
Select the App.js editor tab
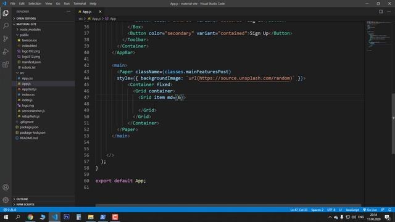point(87,12)
